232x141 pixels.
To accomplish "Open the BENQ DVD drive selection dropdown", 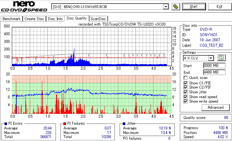I will tap(166, 7).
